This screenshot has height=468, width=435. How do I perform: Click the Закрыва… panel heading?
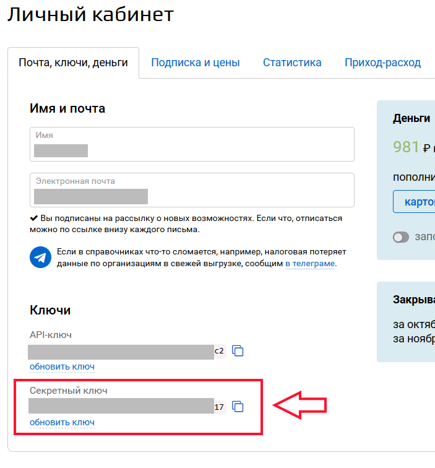click(413, 300)
